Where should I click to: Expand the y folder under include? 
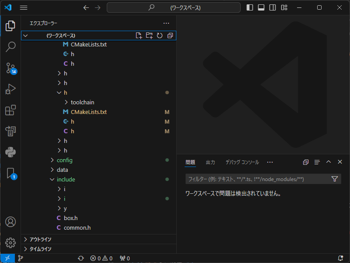click(x=99, y=209)
